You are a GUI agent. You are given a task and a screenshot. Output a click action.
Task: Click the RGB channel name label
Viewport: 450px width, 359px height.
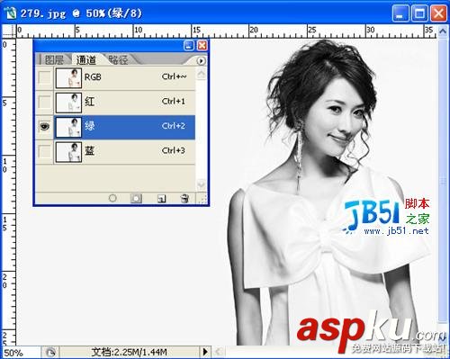pos(93,77)
